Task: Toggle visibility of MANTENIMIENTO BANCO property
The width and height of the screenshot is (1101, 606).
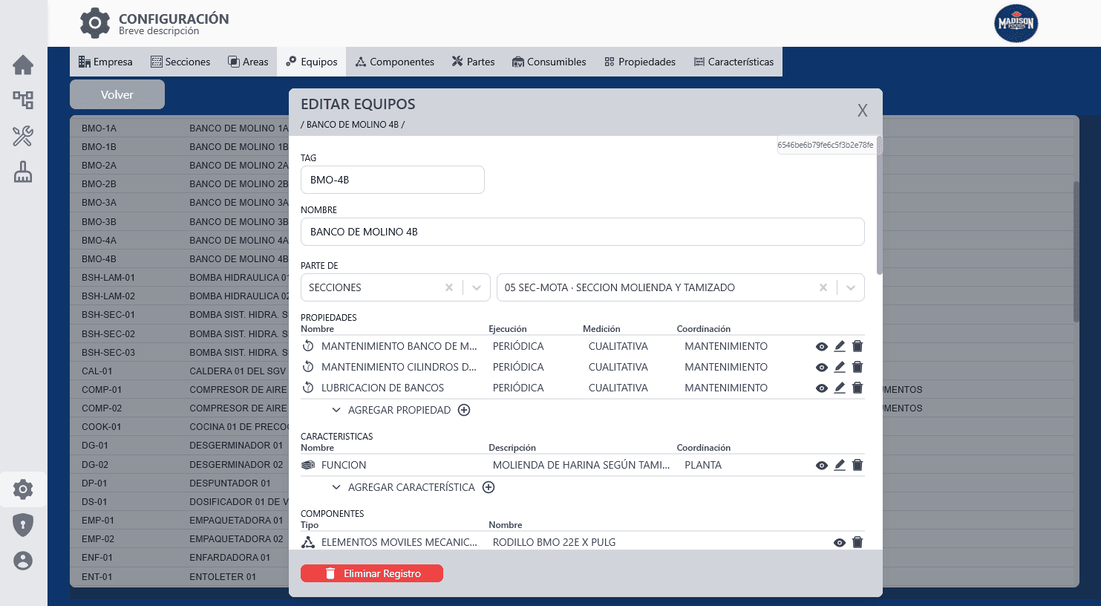Action: click(x=821, y=345)
